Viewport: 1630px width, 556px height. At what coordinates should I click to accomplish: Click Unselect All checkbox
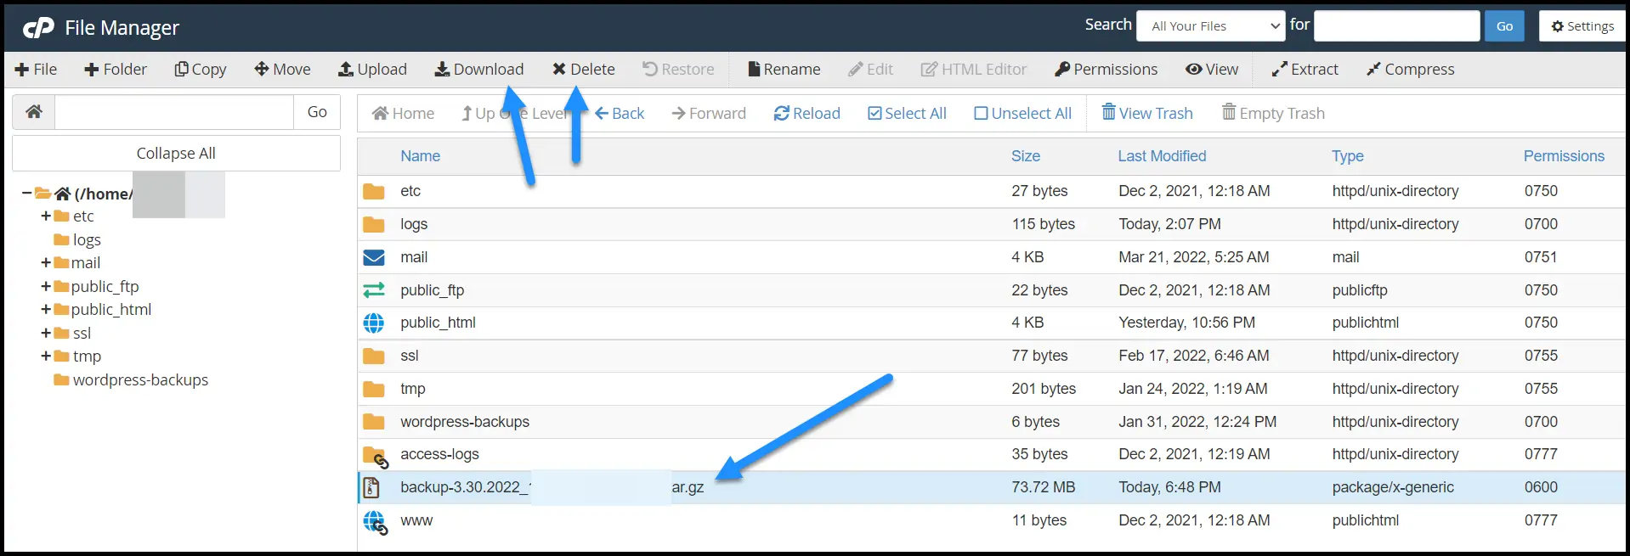tap(1022, 114)
